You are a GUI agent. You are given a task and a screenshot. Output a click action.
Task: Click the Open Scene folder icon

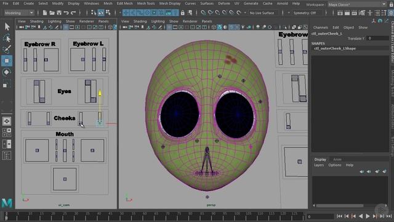coord(52,12)
